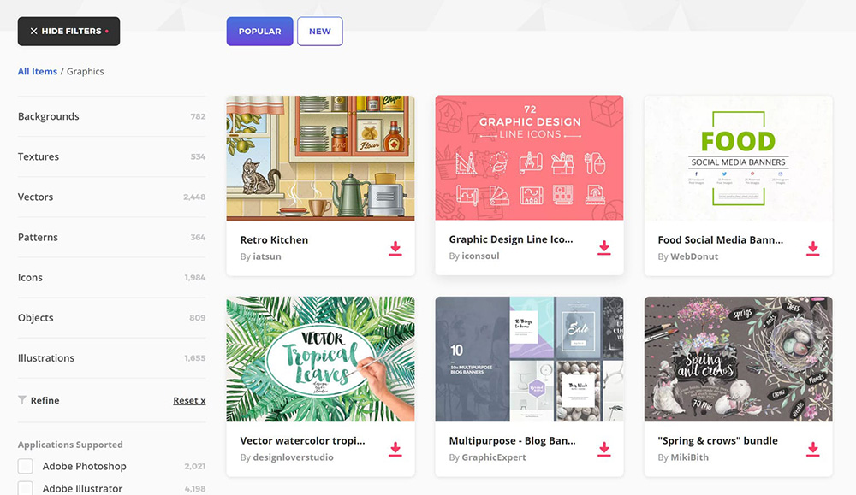The width and height of the screenshot is (856, 495).
Task: Open the Retro Kitchen thumbnail
Action: pyautogui.click(x=320, y=158)
